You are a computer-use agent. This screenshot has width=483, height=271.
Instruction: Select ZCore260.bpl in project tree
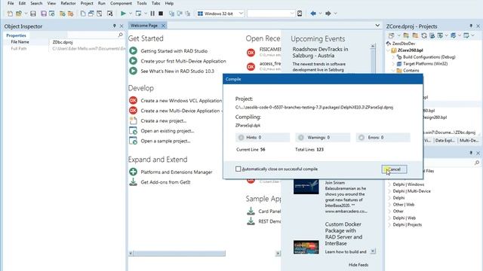[410, 50]
